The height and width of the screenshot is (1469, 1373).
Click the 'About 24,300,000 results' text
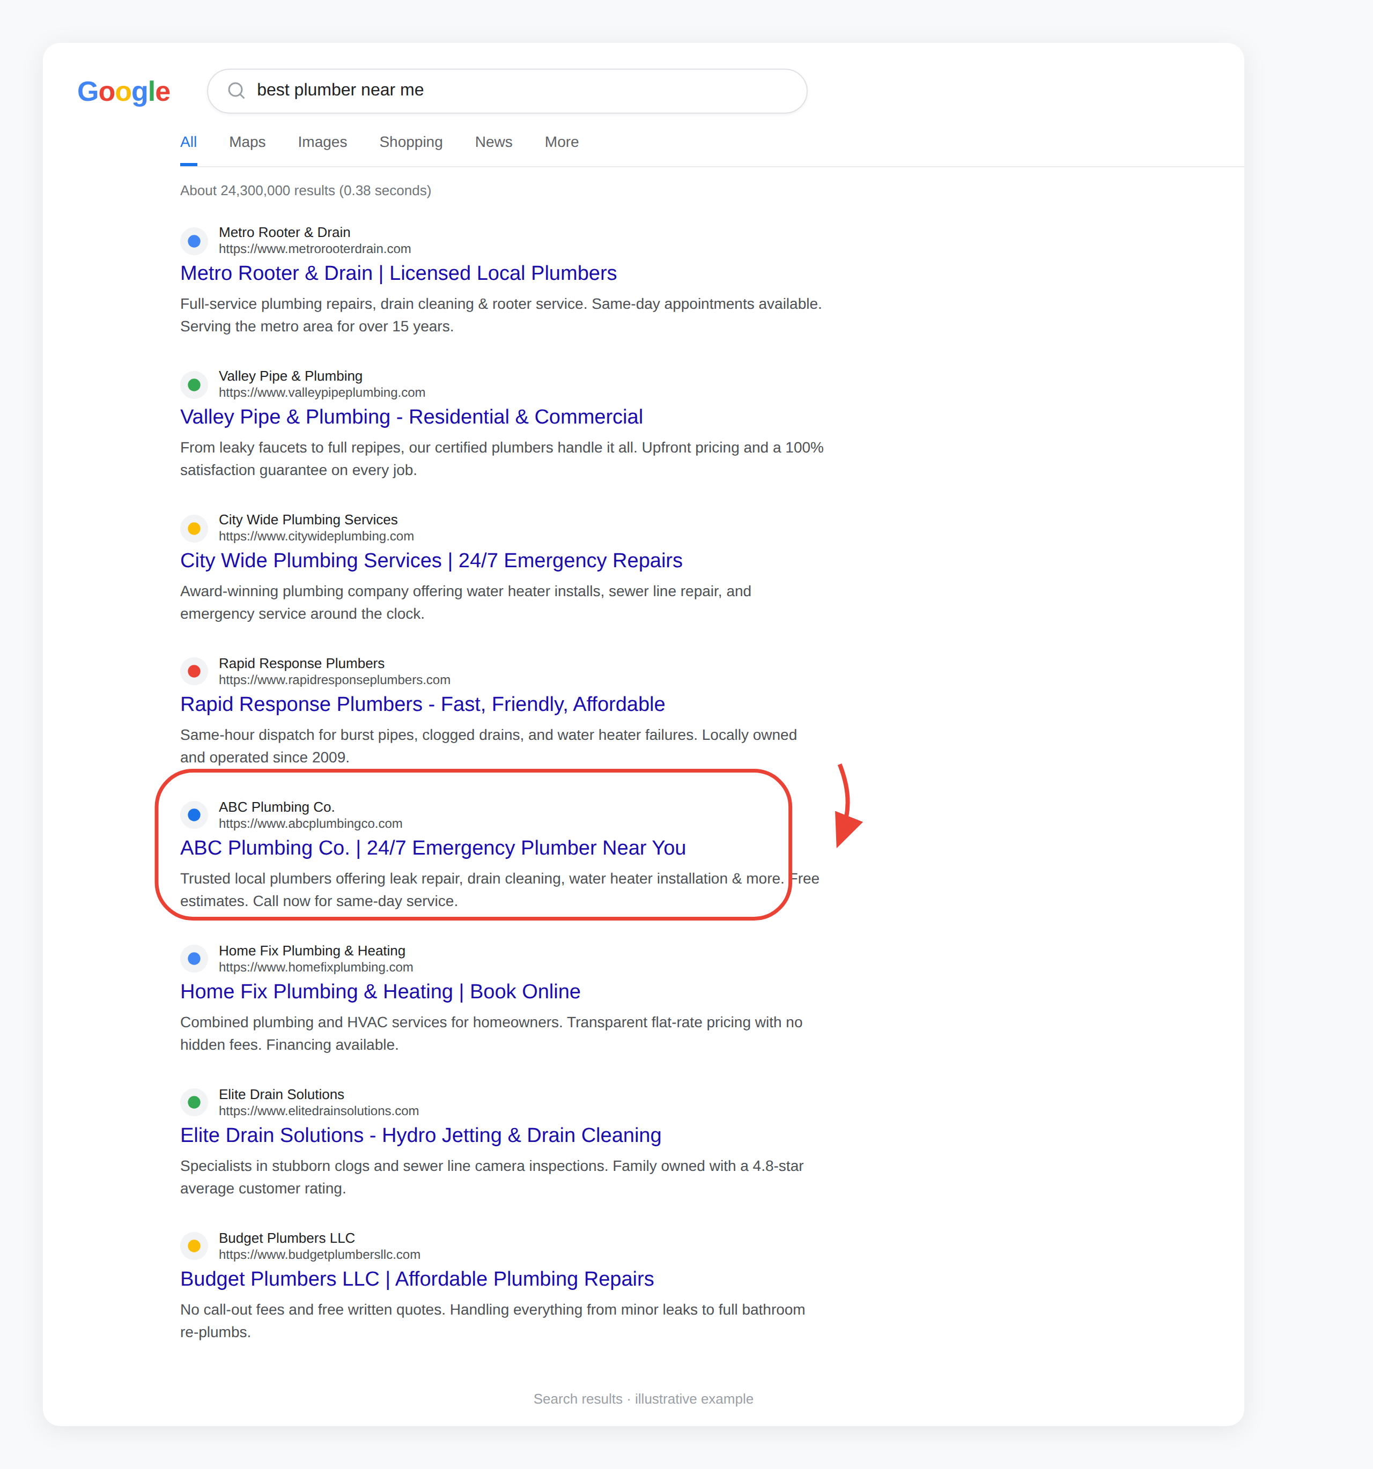pos(305,191)
